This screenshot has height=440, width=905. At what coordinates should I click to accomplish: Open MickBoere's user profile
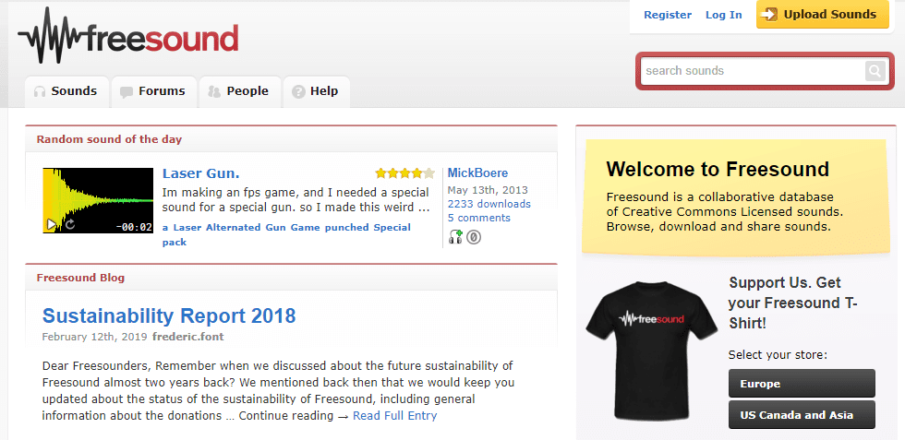tap(478, 173)
